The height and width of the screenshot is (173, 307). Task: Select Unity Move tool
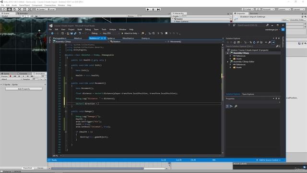9,10
